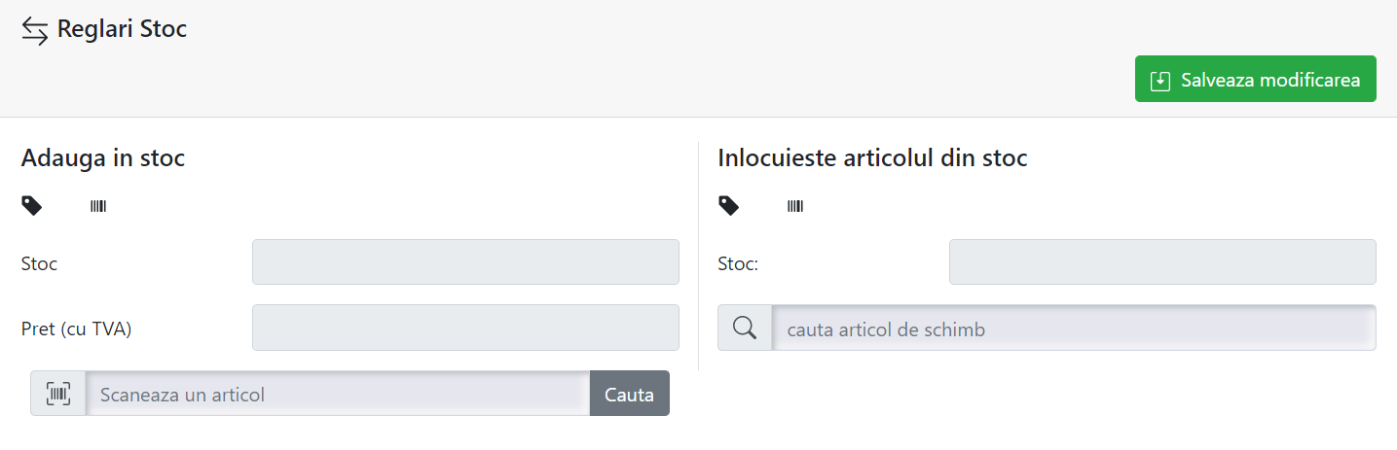Click the barcode scanner icon beside Scaneaza field
Viewport: 1397px width, 450px height.
coord(58,394)
